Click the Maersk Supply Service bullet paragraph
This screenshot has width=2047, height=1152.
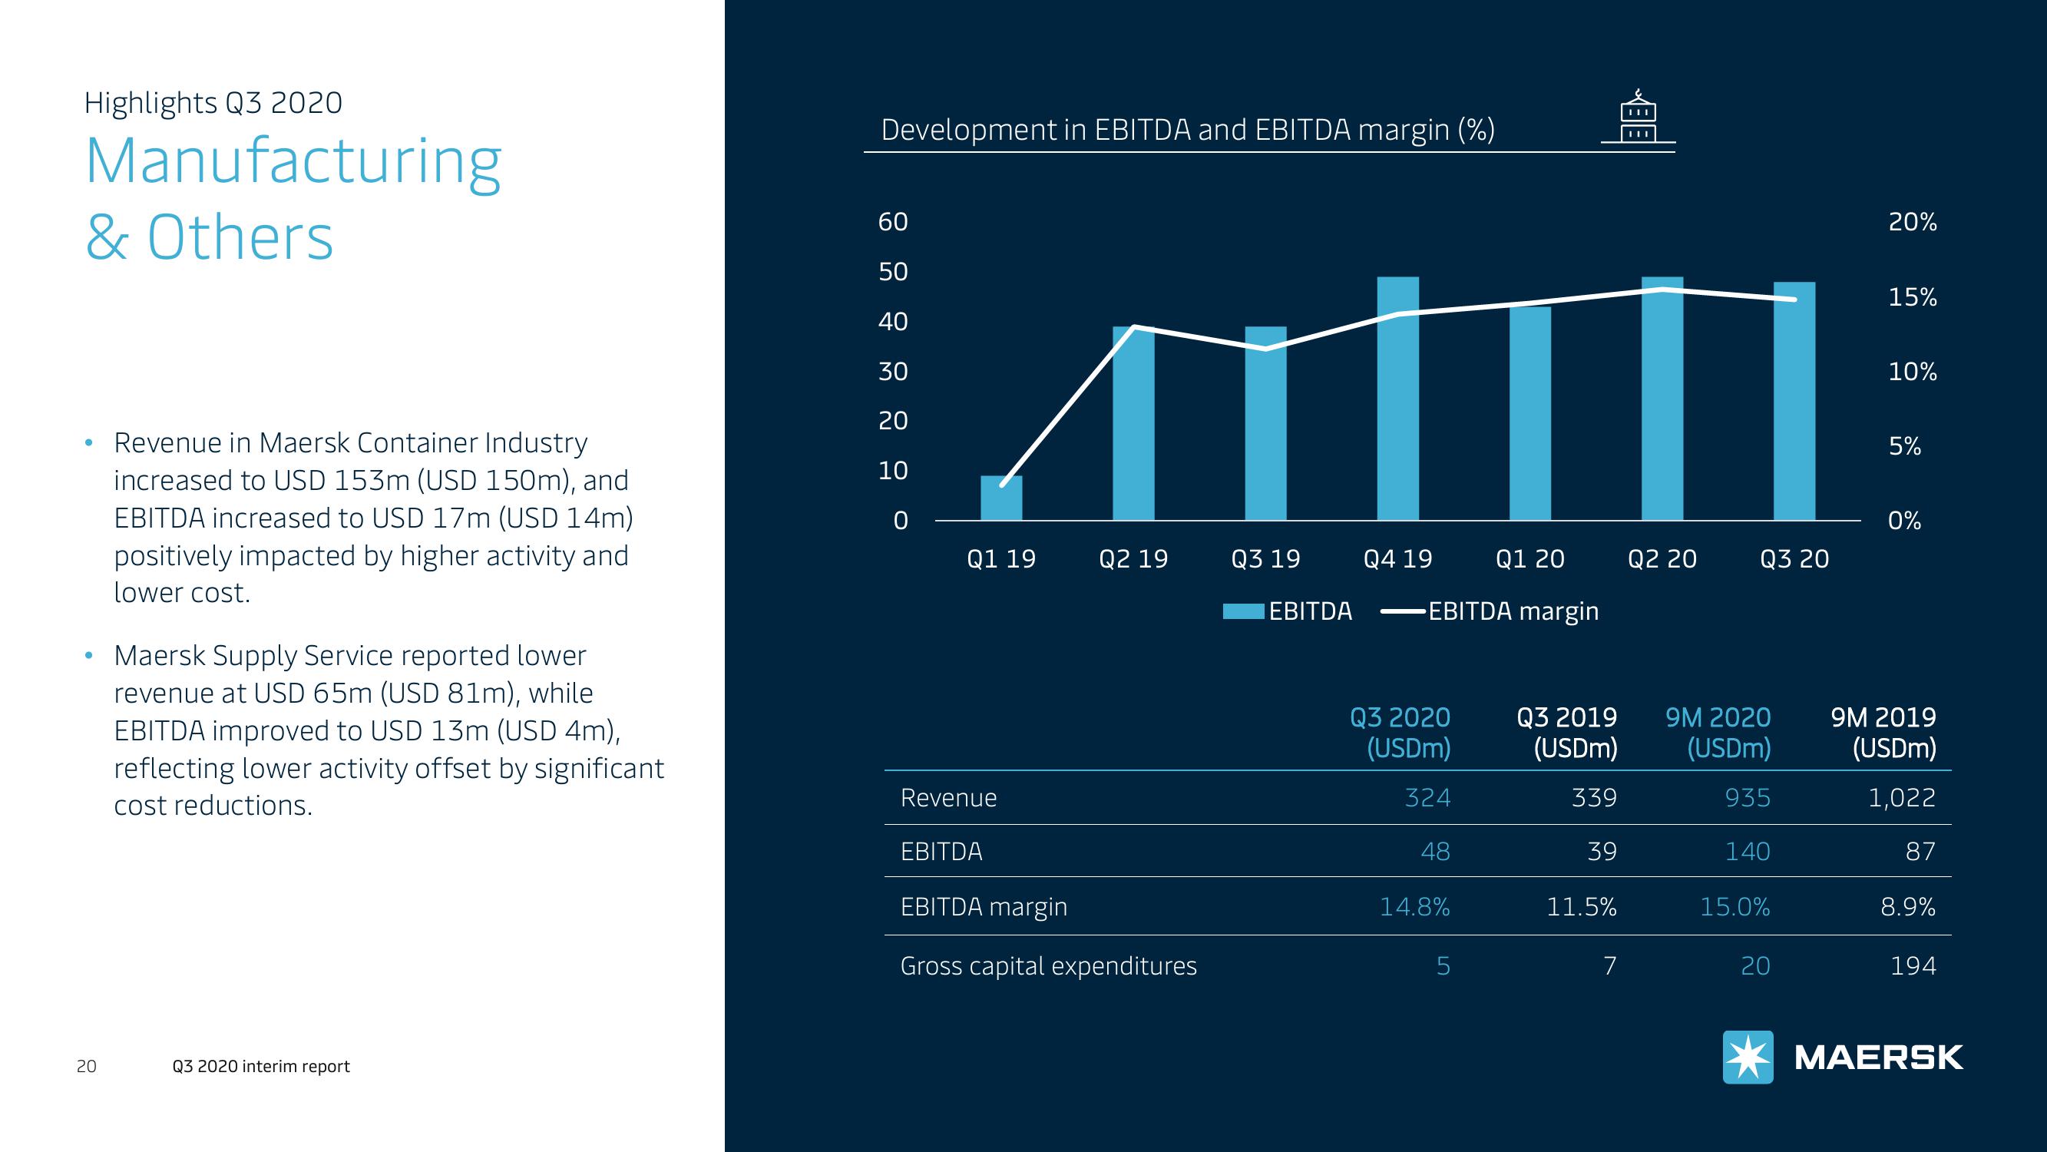click(389, 730)
